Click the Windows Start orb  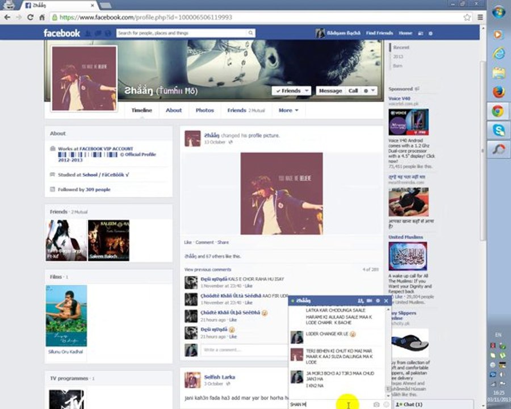click(499, 14)
